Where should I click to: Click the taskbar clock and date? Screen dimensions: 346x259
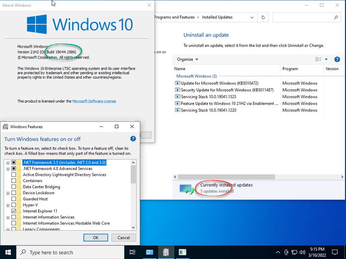click(x=317, y=252)
